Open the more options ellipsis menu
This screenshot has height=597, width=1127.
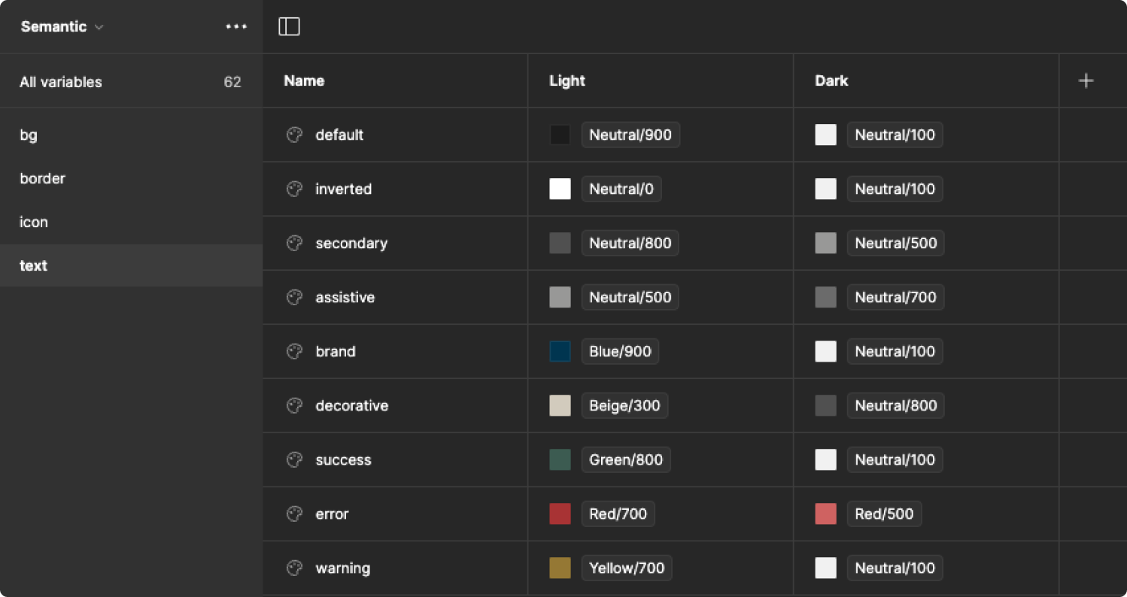point(236,26)
